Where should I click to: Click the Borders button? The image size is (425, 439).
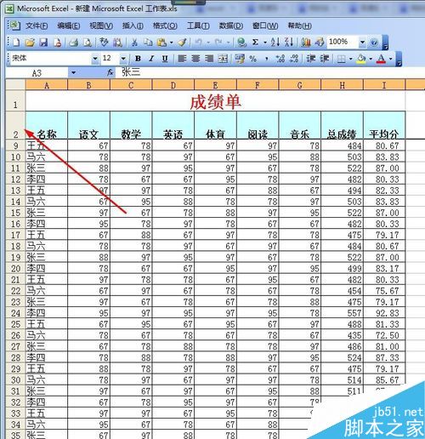click(x=342, y=59)
